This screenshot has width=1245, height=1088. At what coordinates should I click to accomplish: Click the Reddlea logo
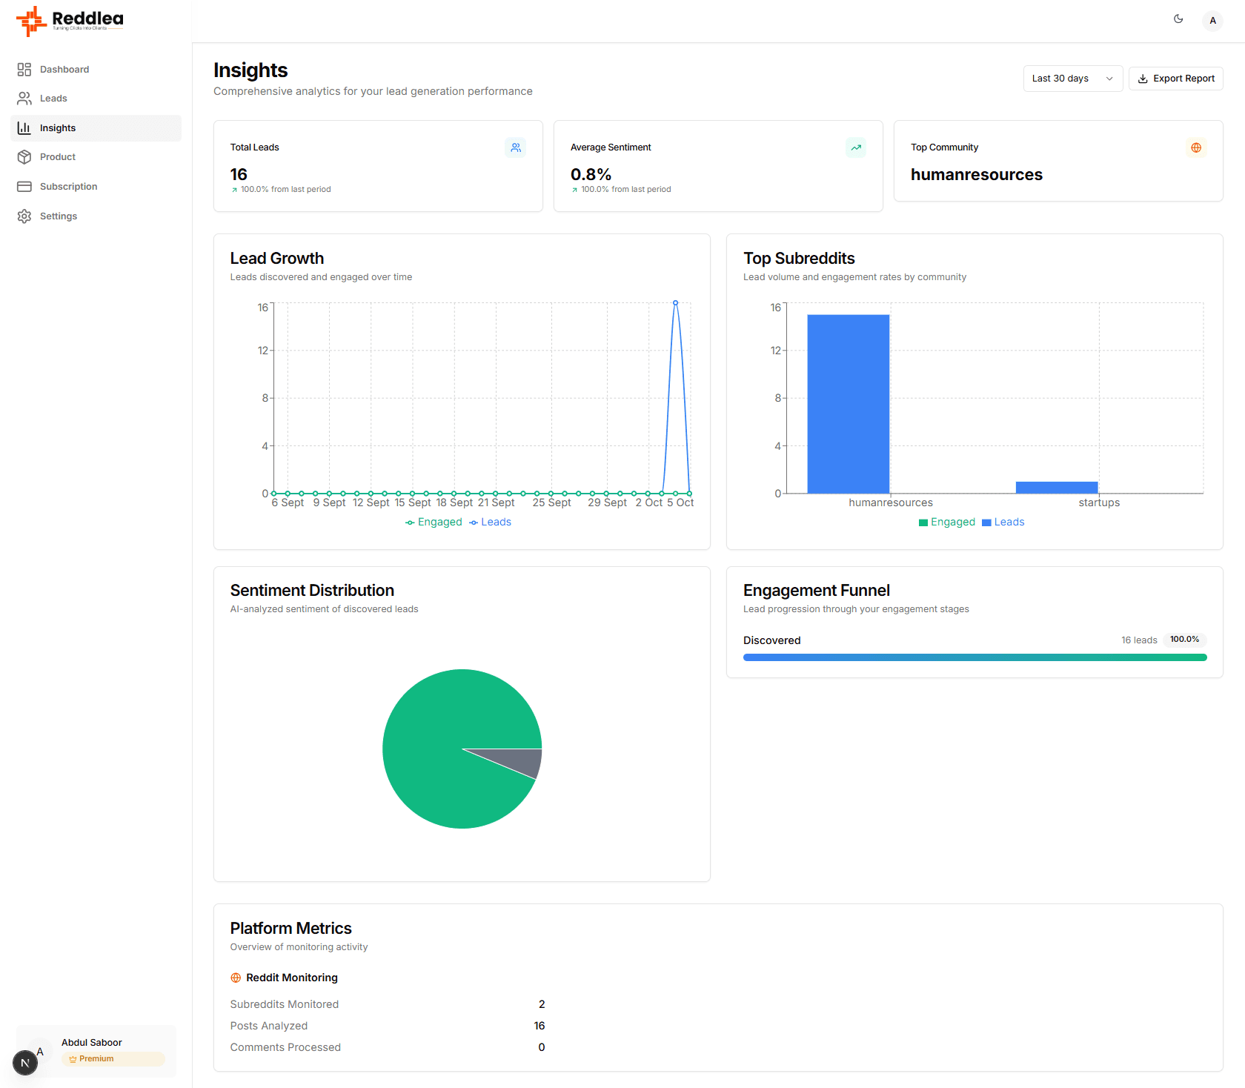pos(70,21)
